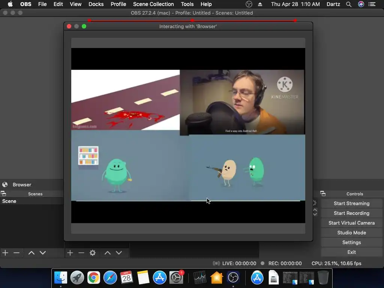Image resolution: width=384 pixels, height=288 pixels.
Task: Move the source up with the Sources up arrow
Action: click(108, 253)
